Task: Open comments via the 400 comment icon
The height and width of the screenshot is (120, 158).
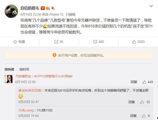Action: tap(98, 42)
